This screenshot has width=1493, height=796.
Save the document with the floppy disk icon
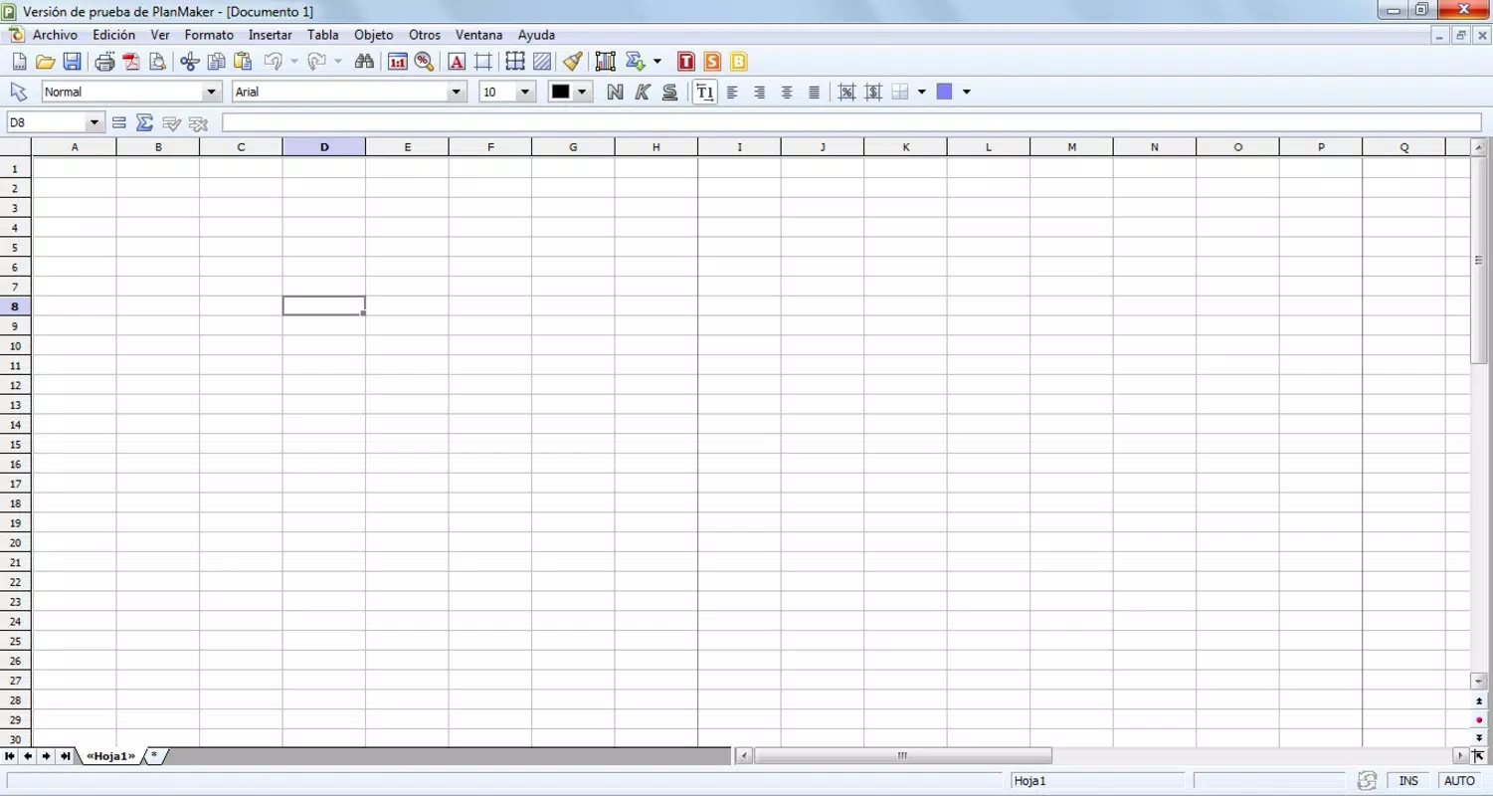pos(72,62)
